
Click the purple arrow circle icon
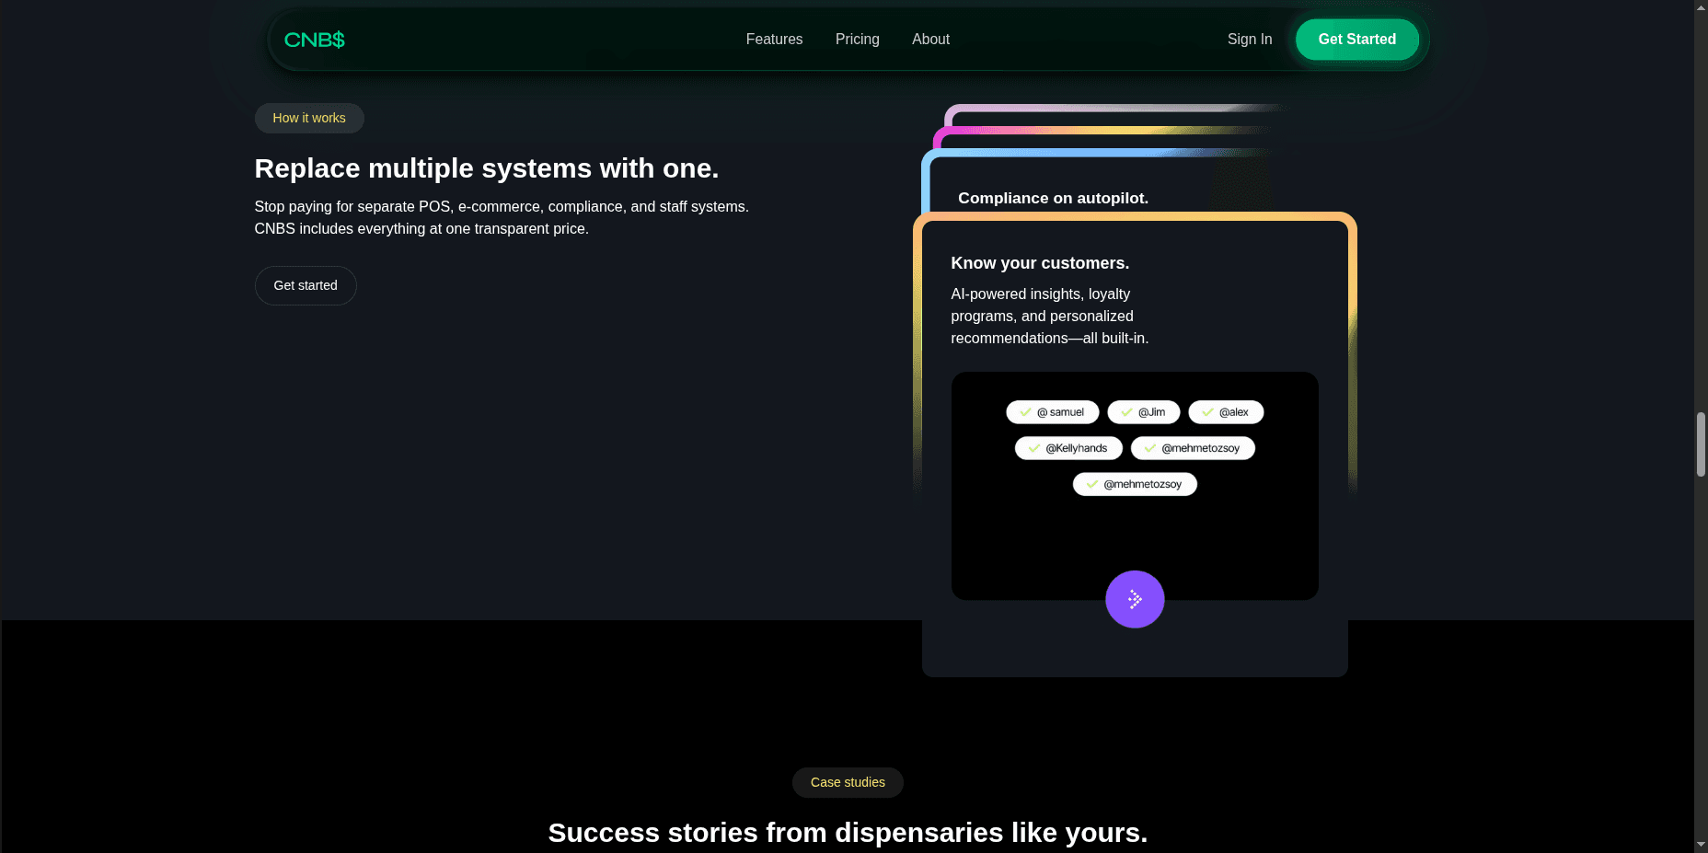coord(1135,599)
